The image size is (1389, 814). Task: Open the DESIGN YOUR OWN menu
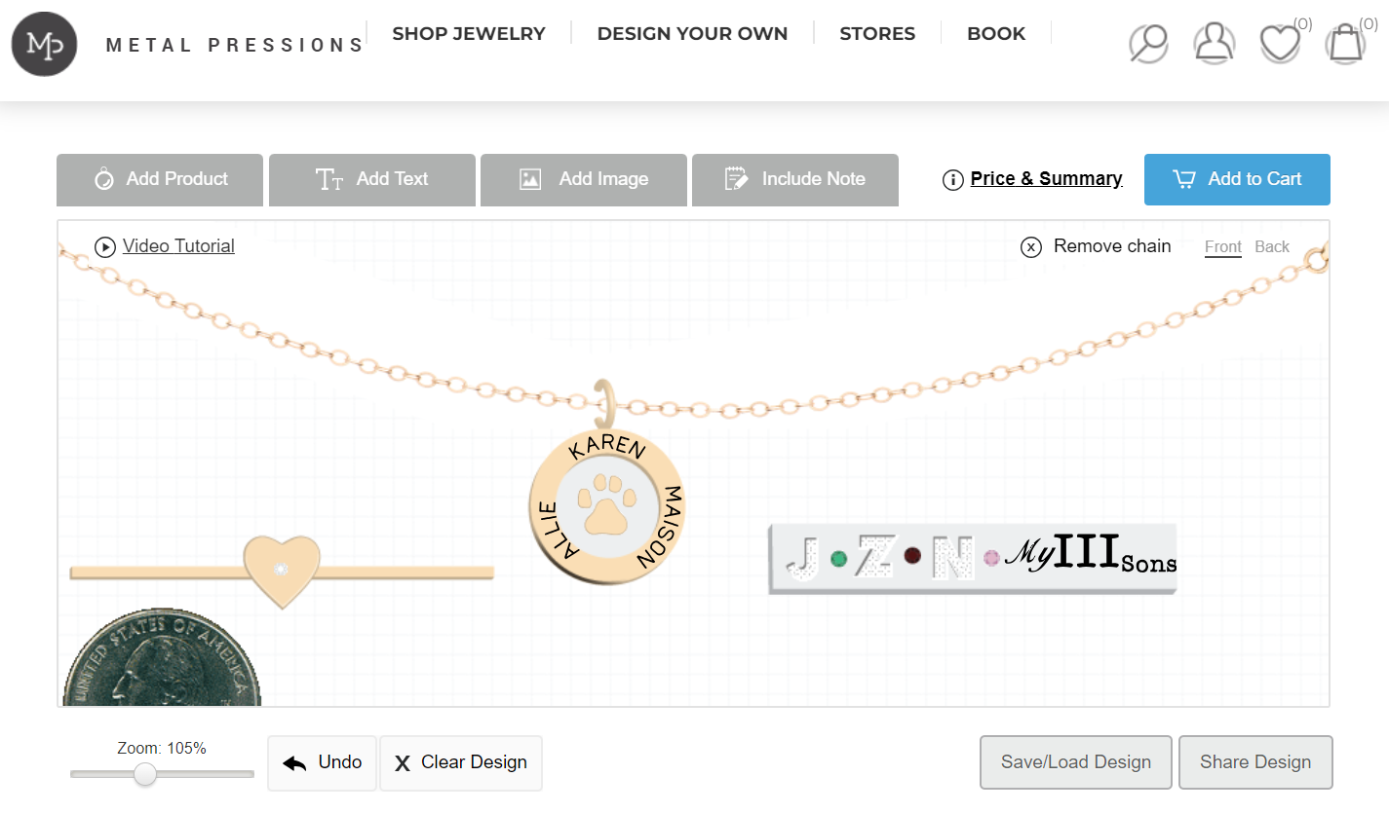pos(692,33)
